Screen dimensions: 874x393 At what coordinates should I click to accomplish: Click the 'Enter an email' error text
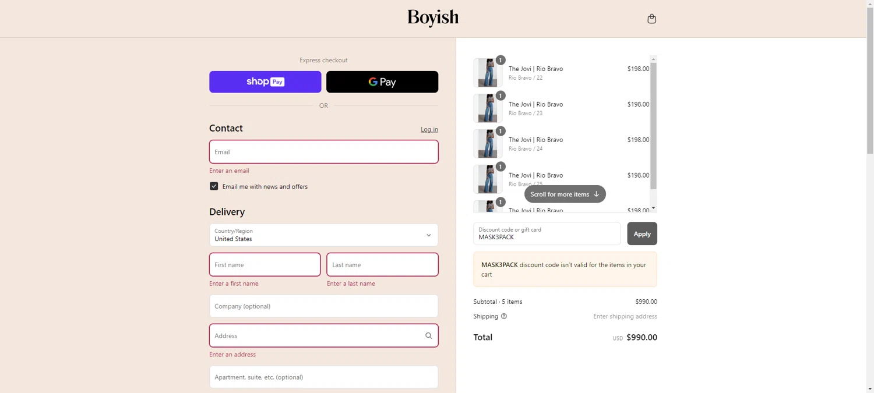point(229,171)
